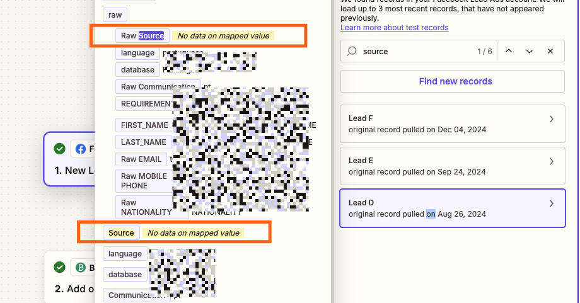
Task: Go to next search match arrow
Action: (530, 51)
